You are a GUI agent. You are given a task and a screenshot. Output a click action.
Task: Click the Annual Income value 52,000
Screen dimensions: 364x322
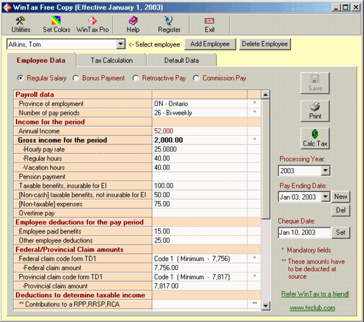tap(200, 131)
